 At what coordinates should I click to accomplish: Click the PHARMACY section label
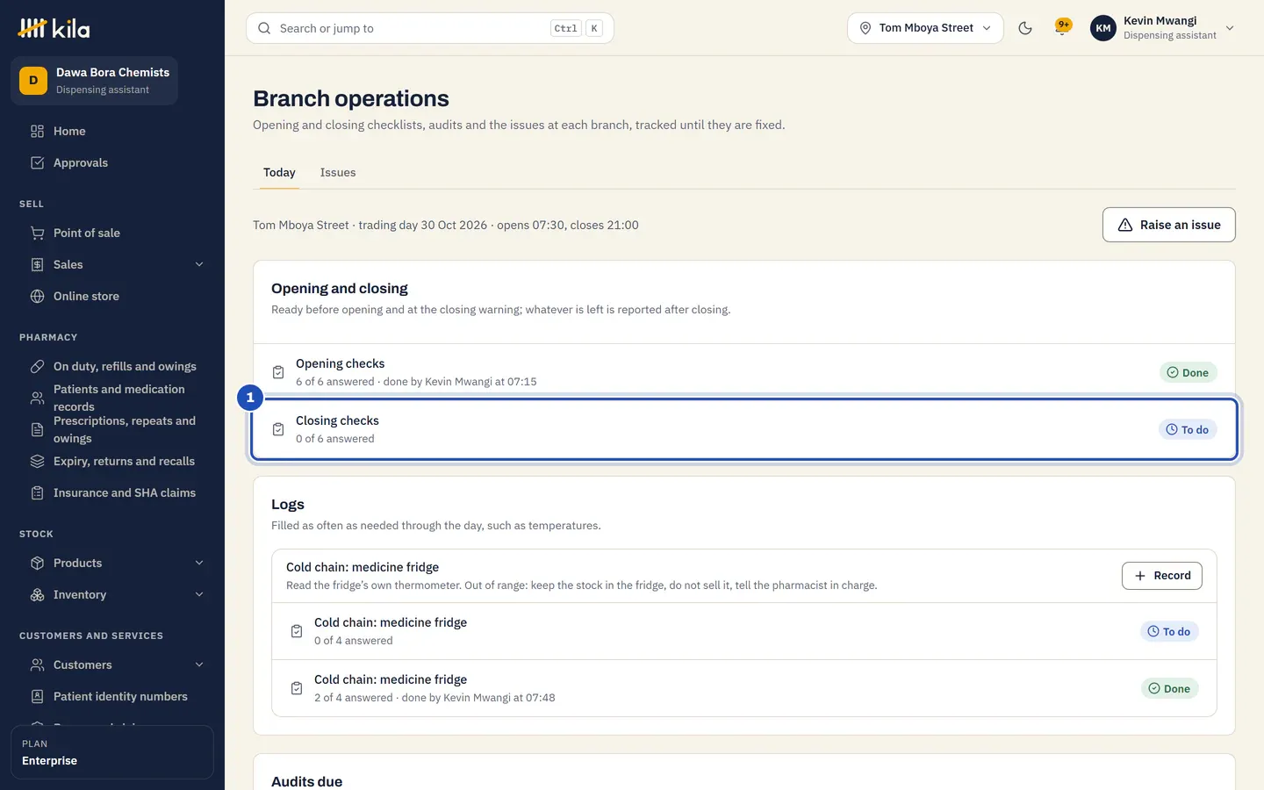click(x=48, y=337)
